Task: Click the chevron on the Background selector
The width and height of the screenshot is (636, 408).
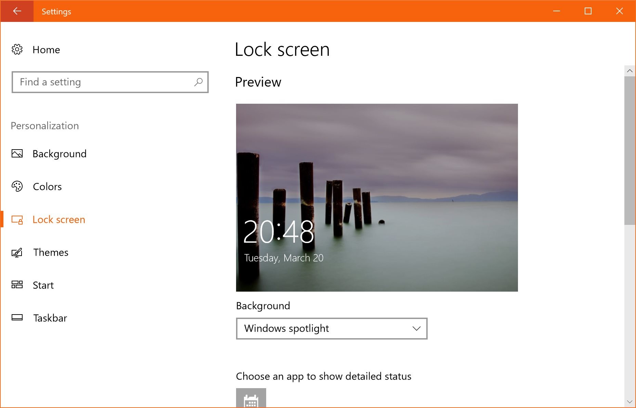Action: [416, 328]
